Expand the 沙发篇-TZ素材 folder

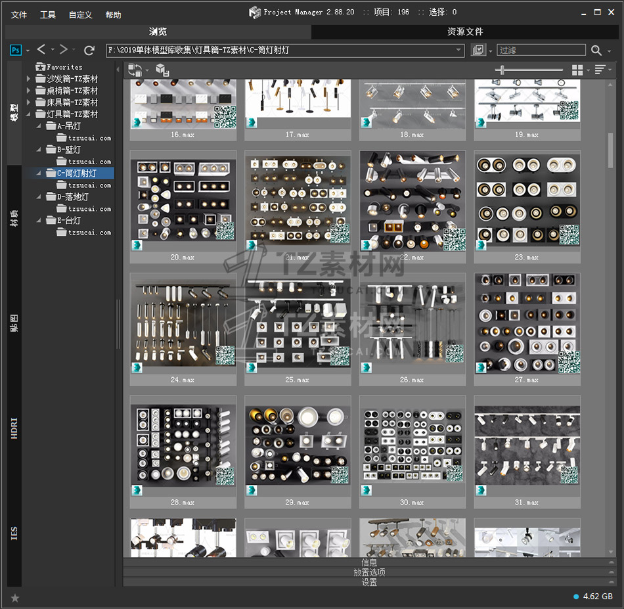pos(29,79)
